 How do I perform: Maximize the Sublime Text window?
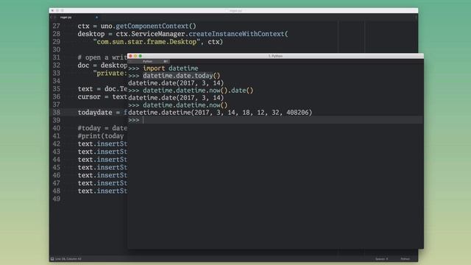[62, 10]
